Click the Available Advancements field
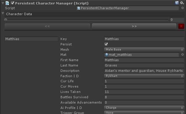The width and height of the screenshot is (186, 114). [144, 102]
